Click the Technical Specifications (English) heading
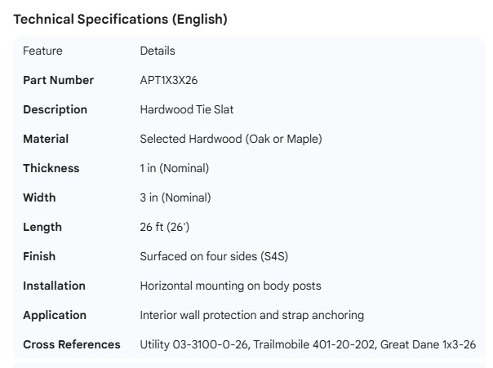The height and width of the screenshot is (368, 493). [121, 20]
